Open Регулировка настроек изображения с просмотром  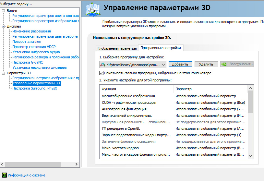tap(46, 78)
